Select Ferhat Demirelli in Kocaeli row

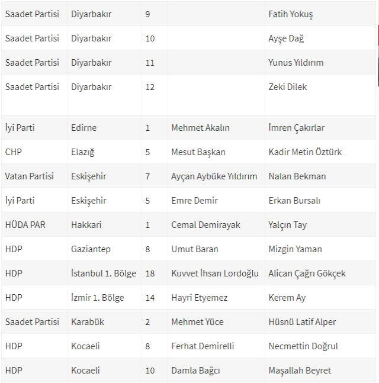click(203, 346)
